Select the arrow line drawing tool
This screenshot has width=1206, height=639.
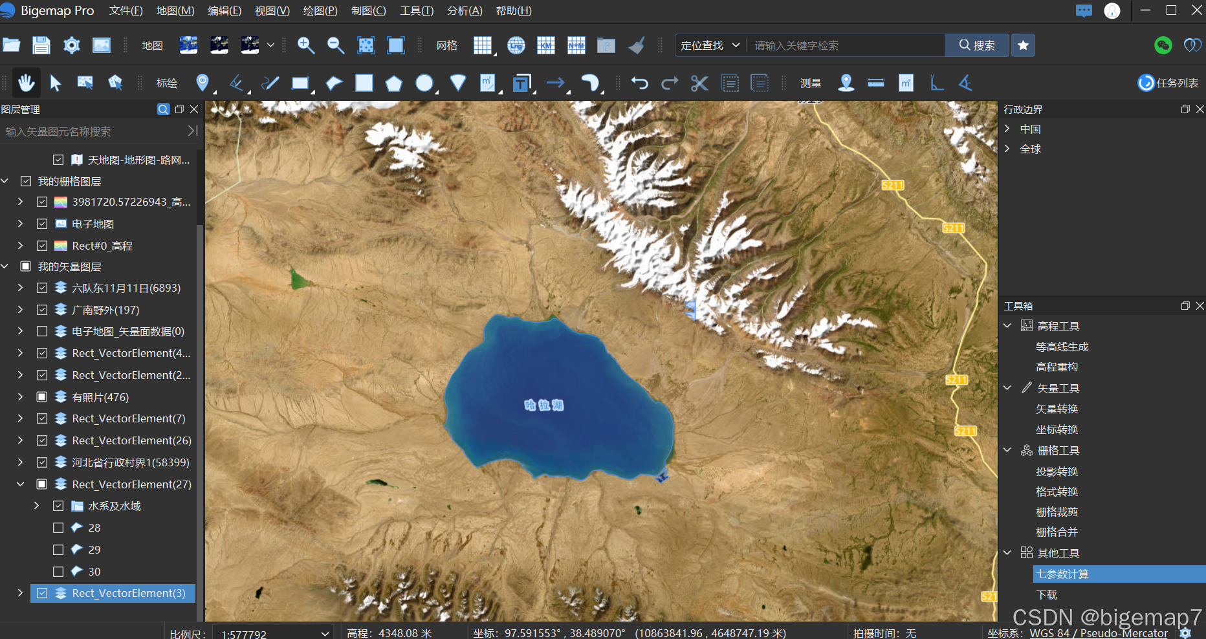coord(555,83)
